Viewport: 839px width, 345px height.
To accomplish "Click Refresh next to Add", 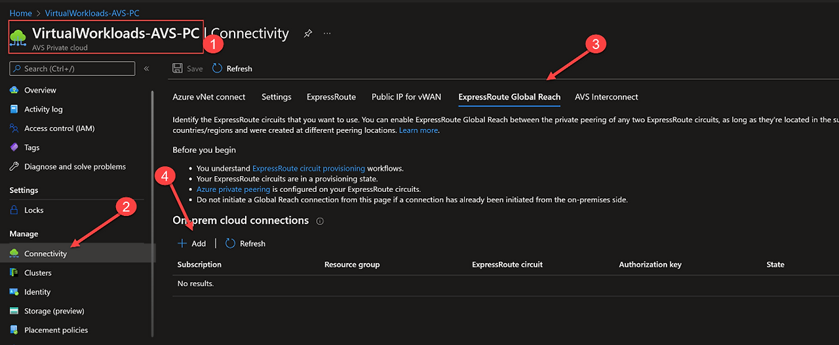I will [245, 244].
